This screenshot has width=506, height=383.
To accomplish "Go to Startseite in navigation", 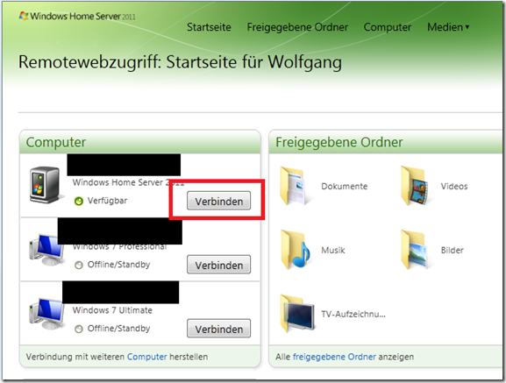I will click(x=209, y=27).
